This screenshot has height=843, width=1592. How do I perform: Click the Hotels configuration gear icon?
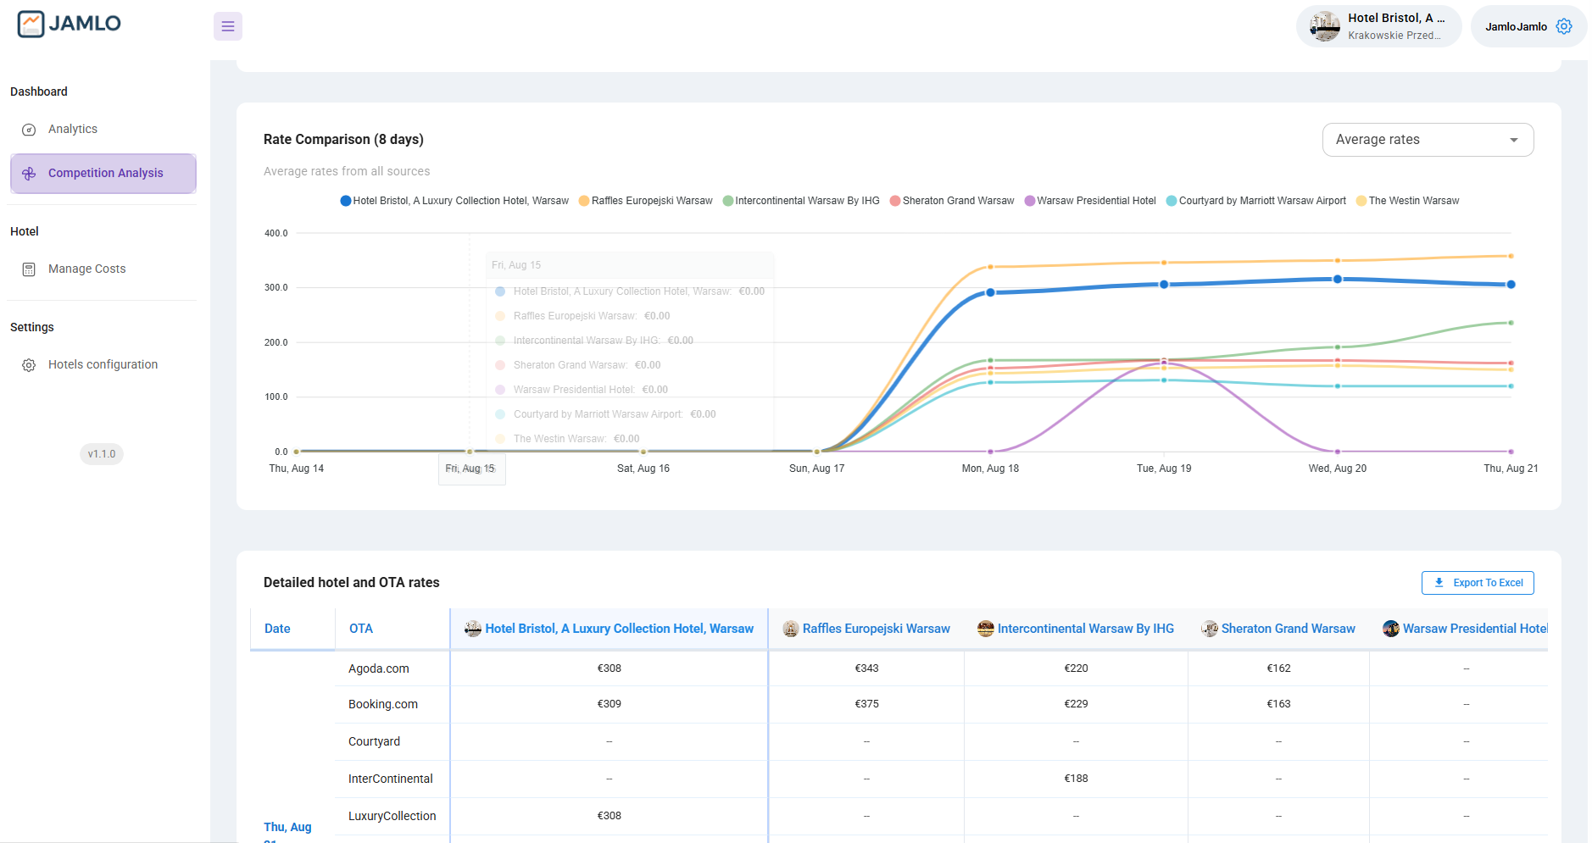[x=29, y=365]
